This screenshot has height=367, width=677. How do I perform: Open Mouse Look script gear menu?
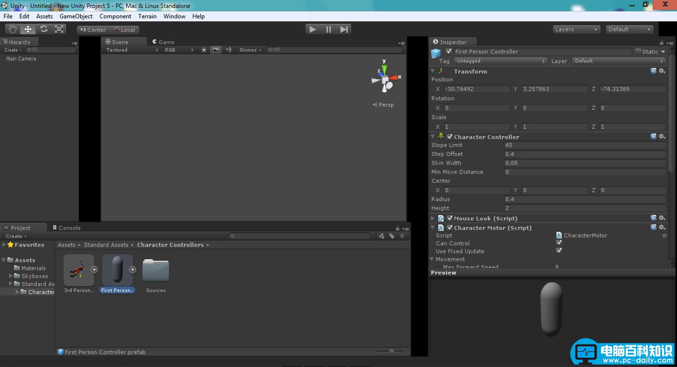point(662,218)
